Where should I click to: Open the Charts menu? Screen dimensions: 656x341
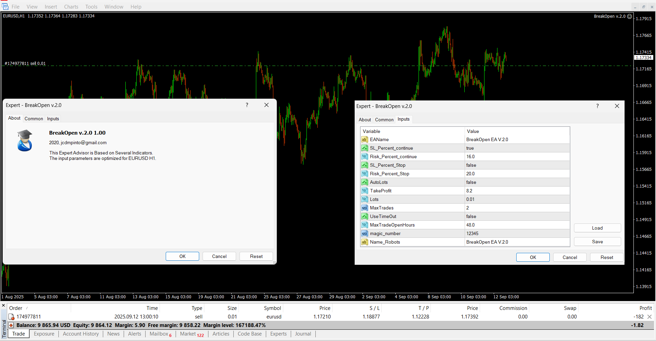click(x=71, y=7)
